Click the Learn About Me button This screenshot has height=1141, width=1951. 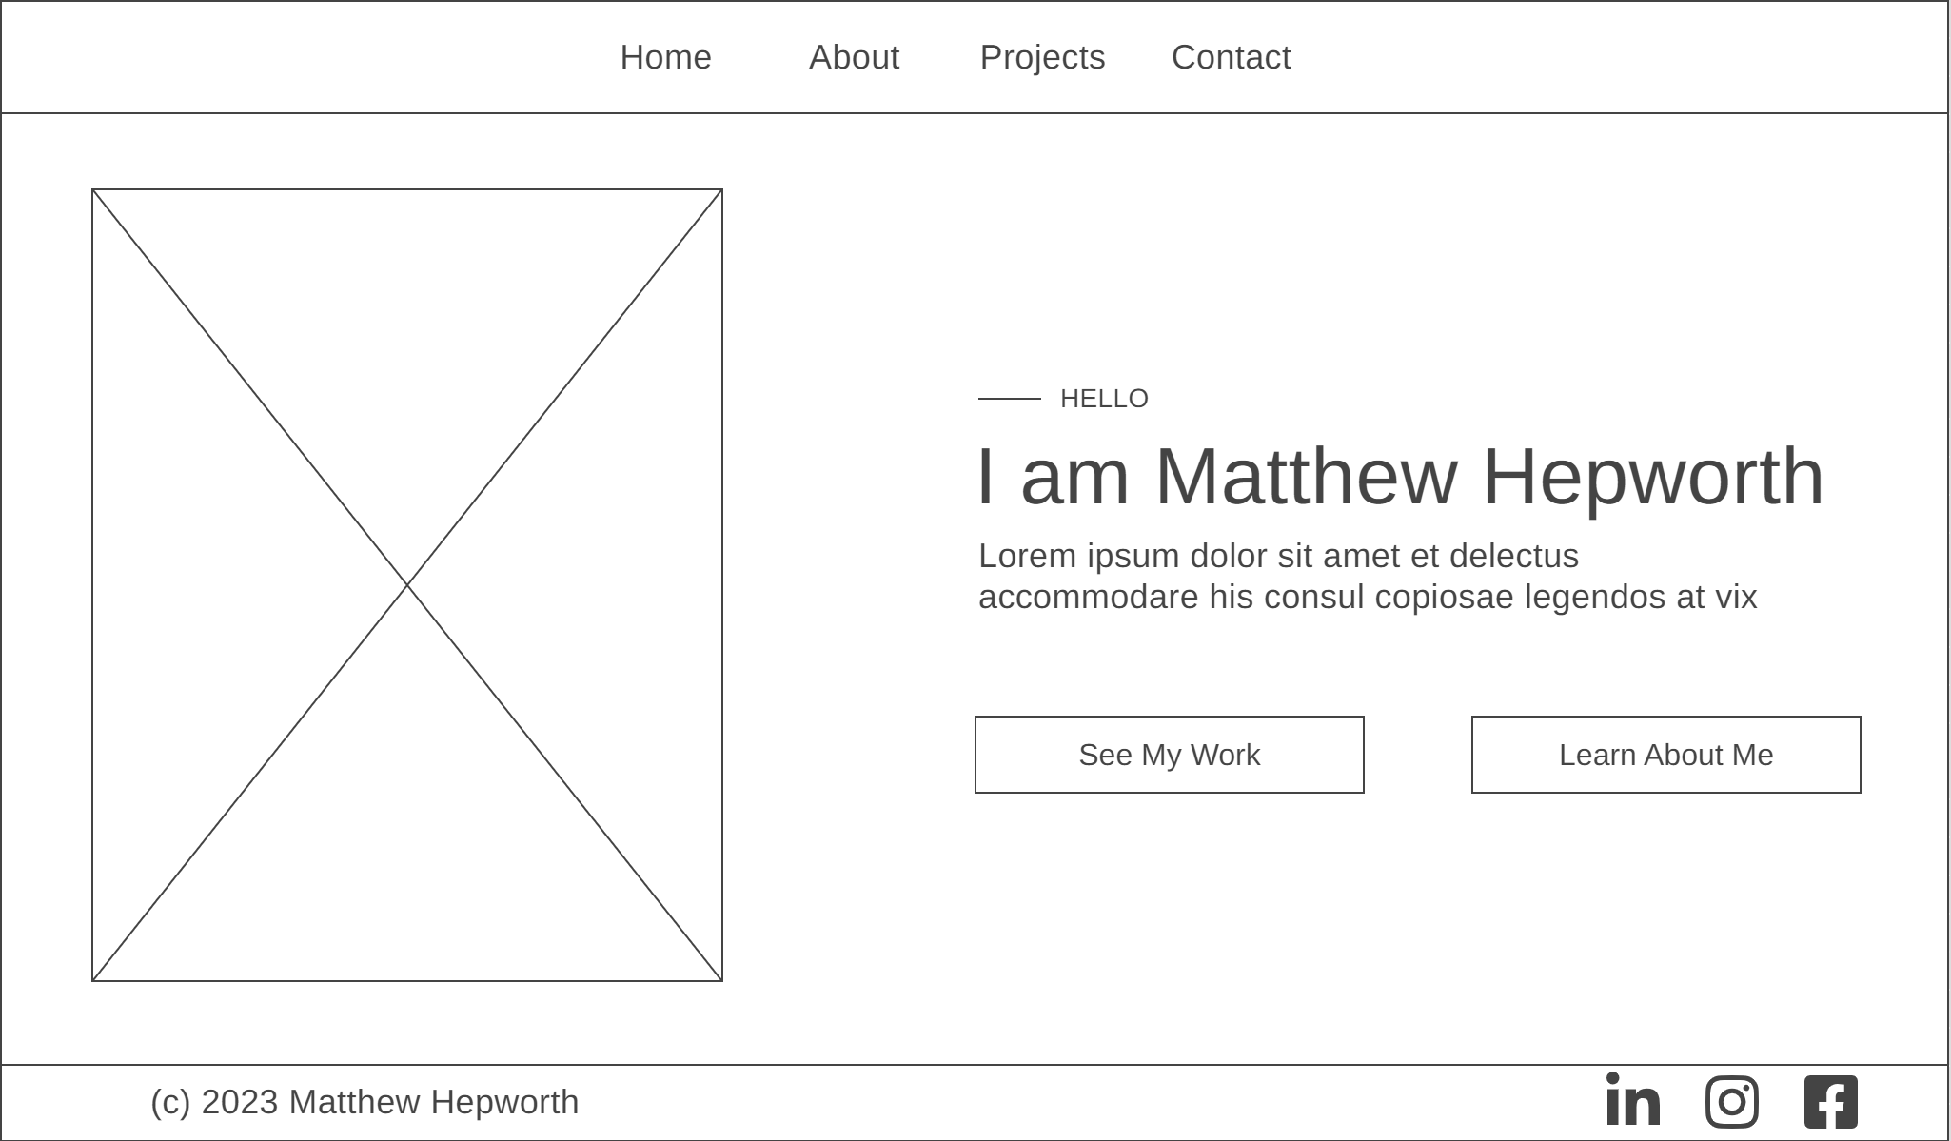pyautogui.click(x=1666, y=755)
